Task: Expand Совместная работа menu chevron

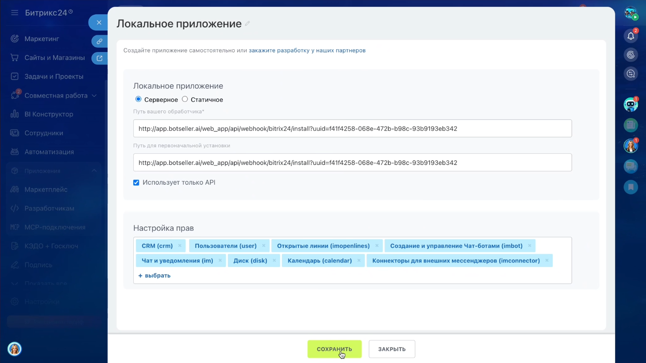Action: click(94, 96)
